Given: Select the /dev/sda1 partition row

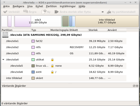Looking at the screenshot, I should point(64,41).
